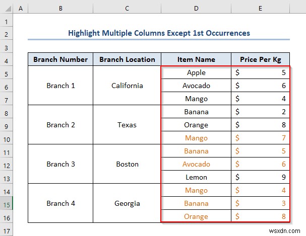Click the merged 'Georgia' cell
This screenshot has height=236, width=306.
click(127, 203)
